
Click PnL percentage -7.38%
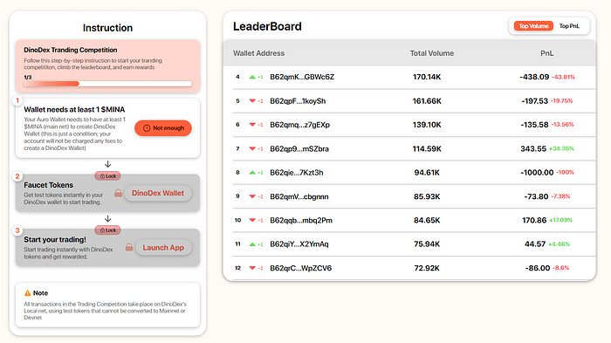point(560,196)
